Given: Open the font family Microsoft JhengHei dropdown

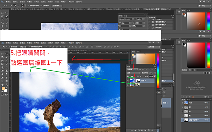Looking at the screenshot, I should 126,19.
